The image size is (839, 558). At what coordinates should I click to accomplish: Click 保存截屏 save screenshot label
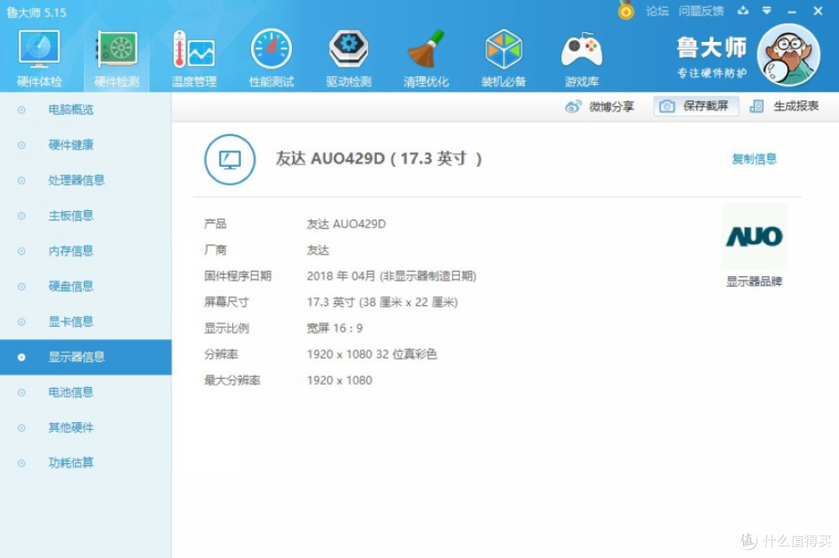click(x=705, y=106)
